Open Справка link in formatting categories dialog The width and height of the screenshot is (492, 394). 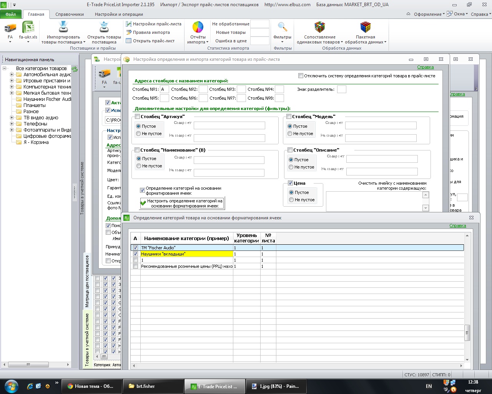pos(458,225)
